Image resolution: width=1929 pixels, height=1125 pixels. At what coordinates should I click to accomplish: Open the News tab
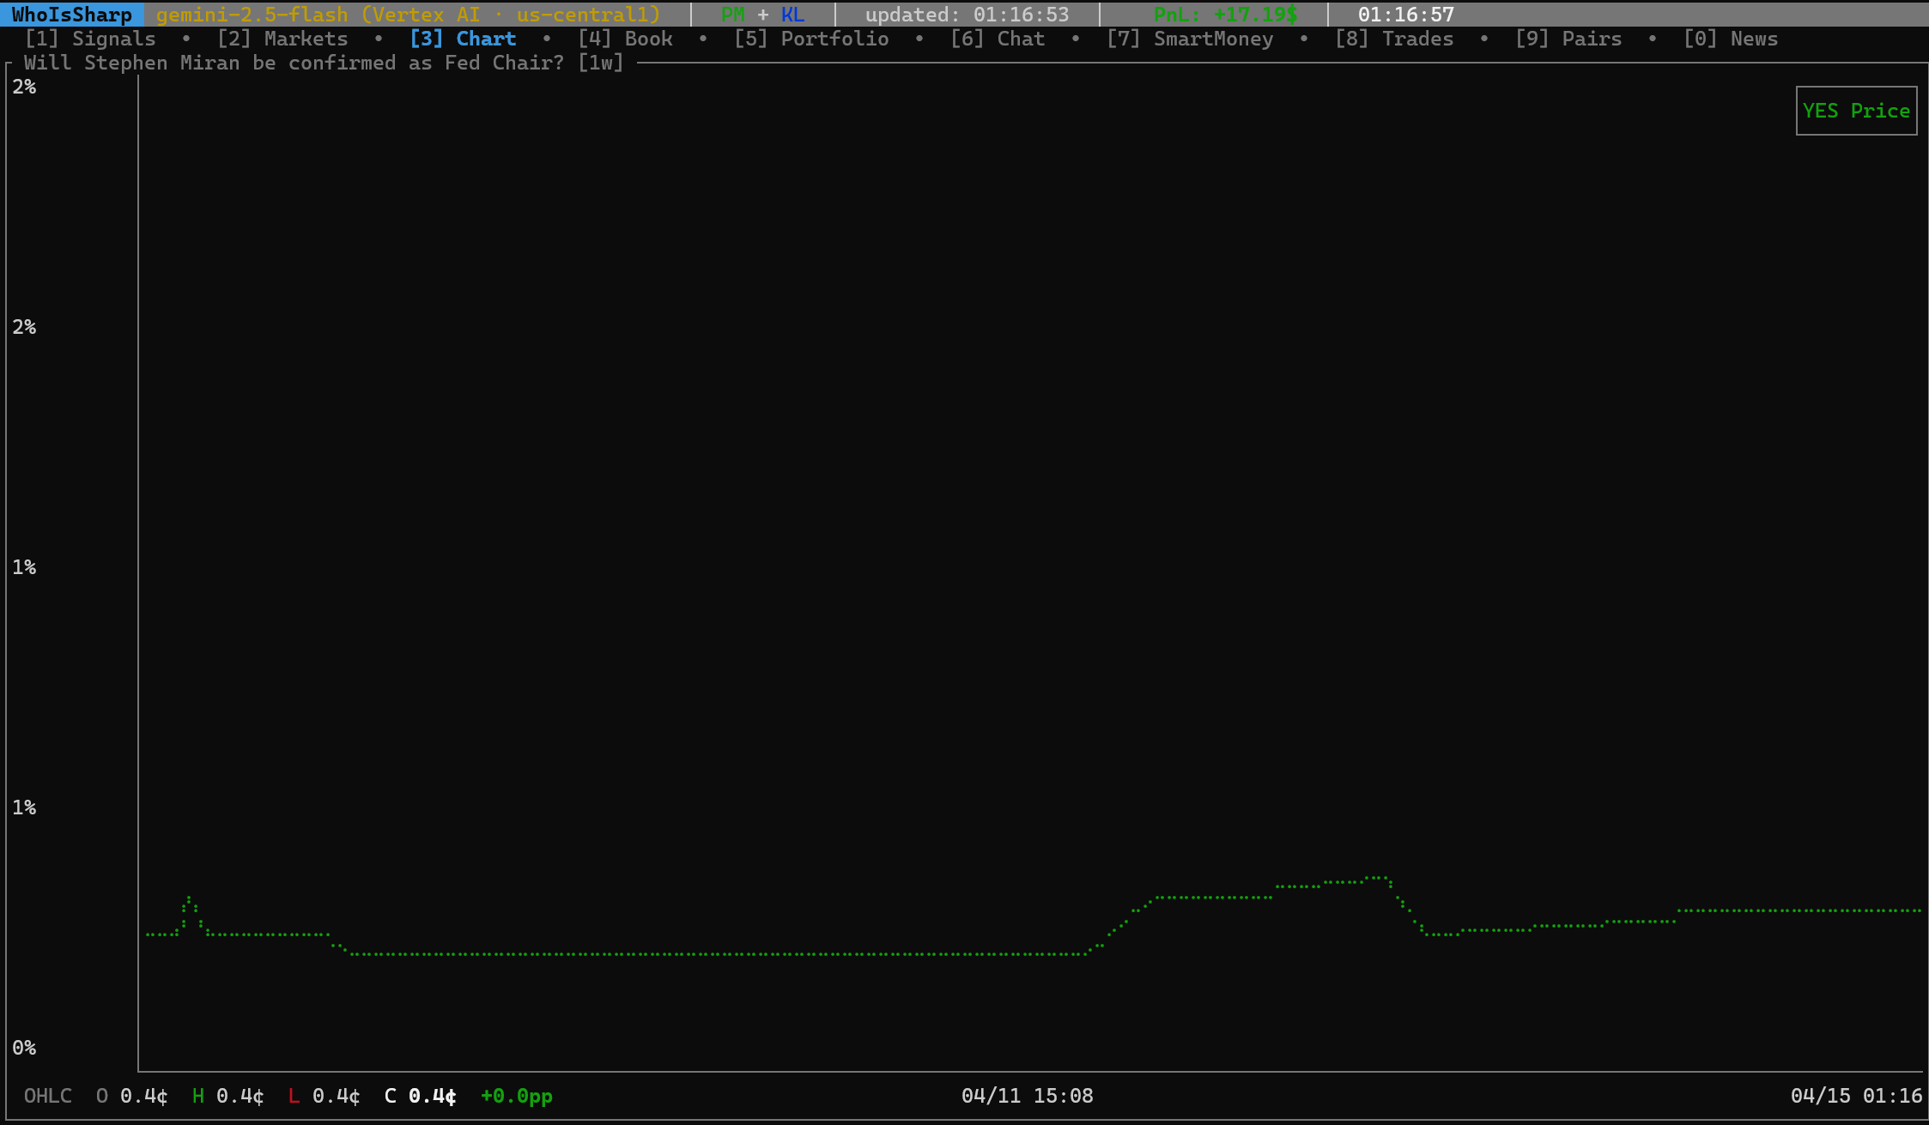1731,39
